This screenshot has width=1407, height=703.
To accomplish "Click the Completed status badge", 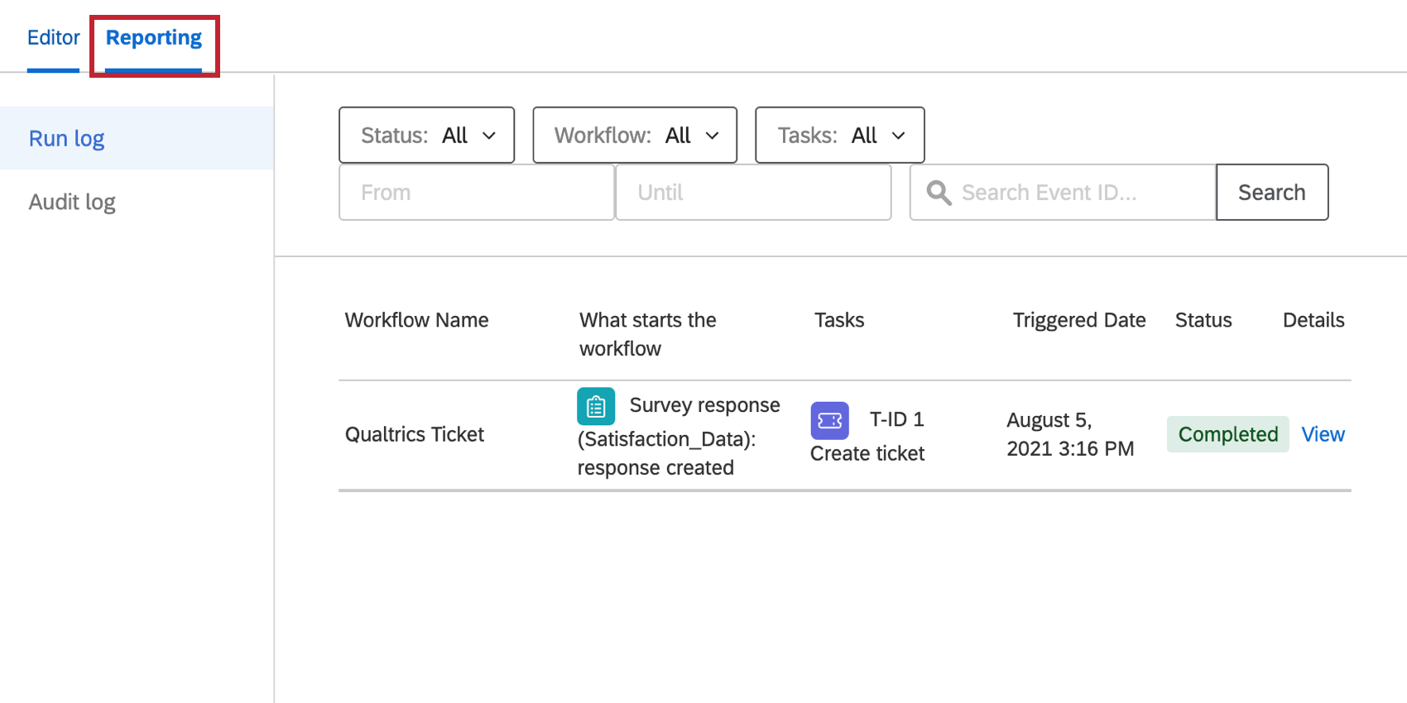I will [x=1228, y=434].
